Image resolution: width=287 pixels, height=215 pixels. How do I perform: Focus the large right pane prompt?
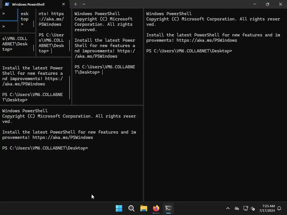coord(189,51)
